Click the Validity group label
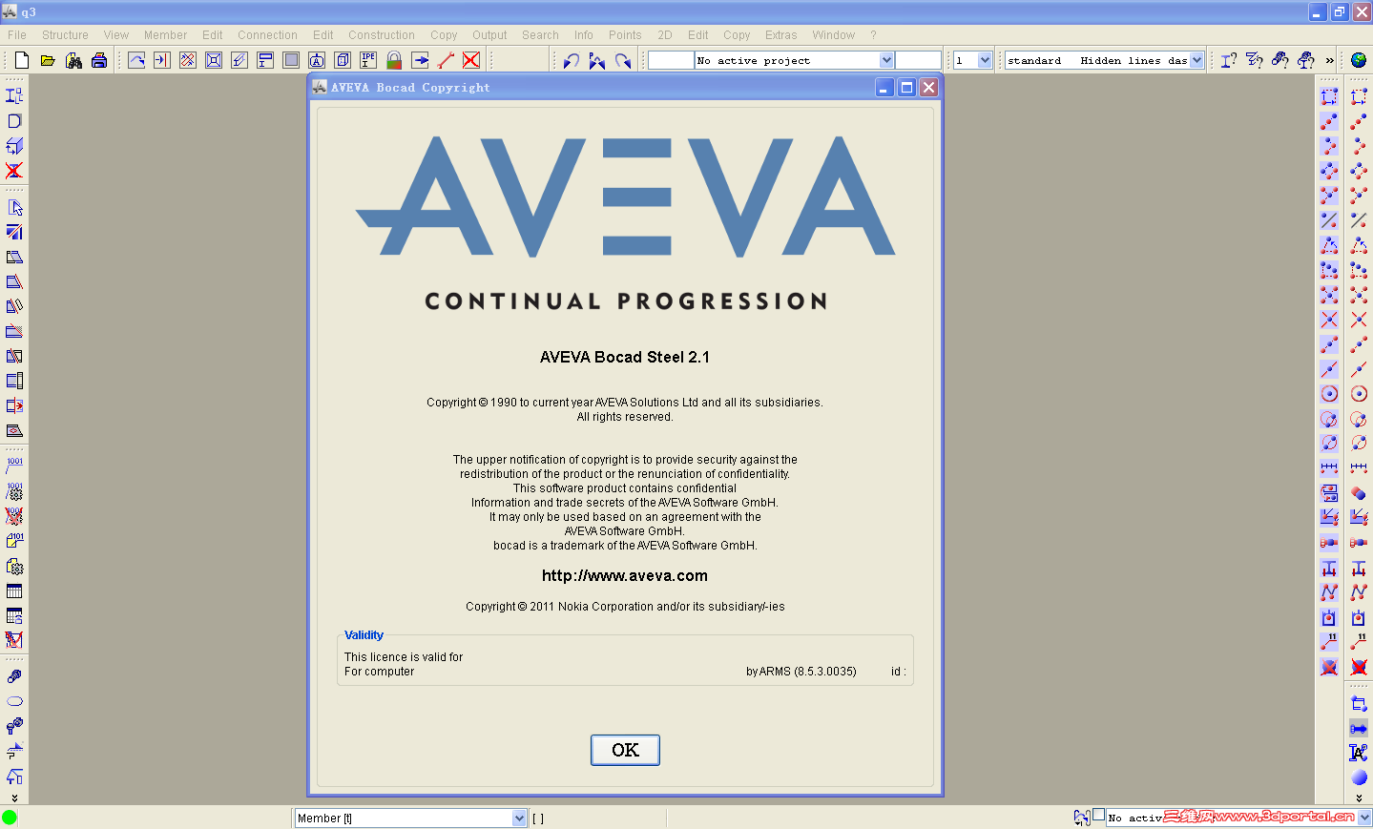The image size is (1373, 829). click(x=364, y=635)
